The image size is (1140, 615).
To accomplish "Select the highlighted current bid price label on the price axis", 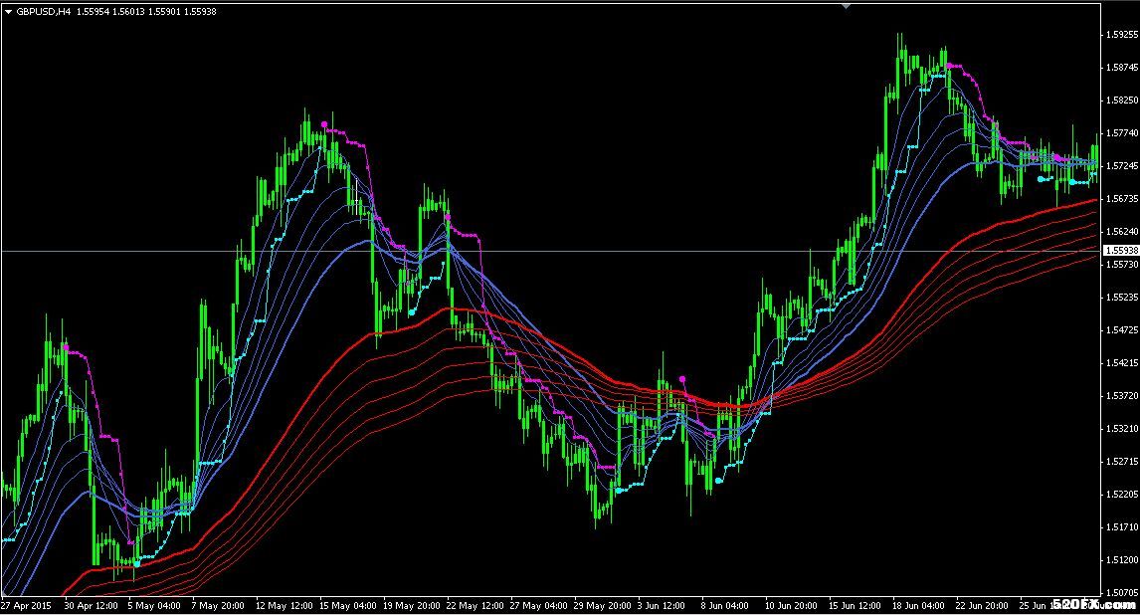I will [1122, 251].
